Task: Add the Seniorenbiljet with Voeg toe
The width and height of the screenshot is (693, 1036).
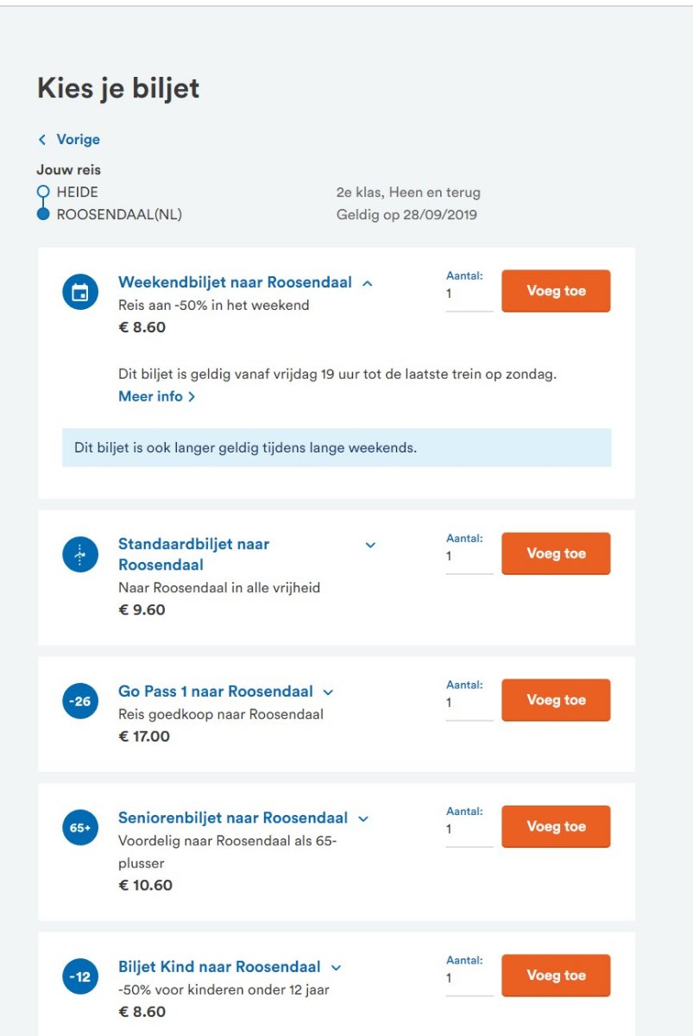Action: [556, 826]
